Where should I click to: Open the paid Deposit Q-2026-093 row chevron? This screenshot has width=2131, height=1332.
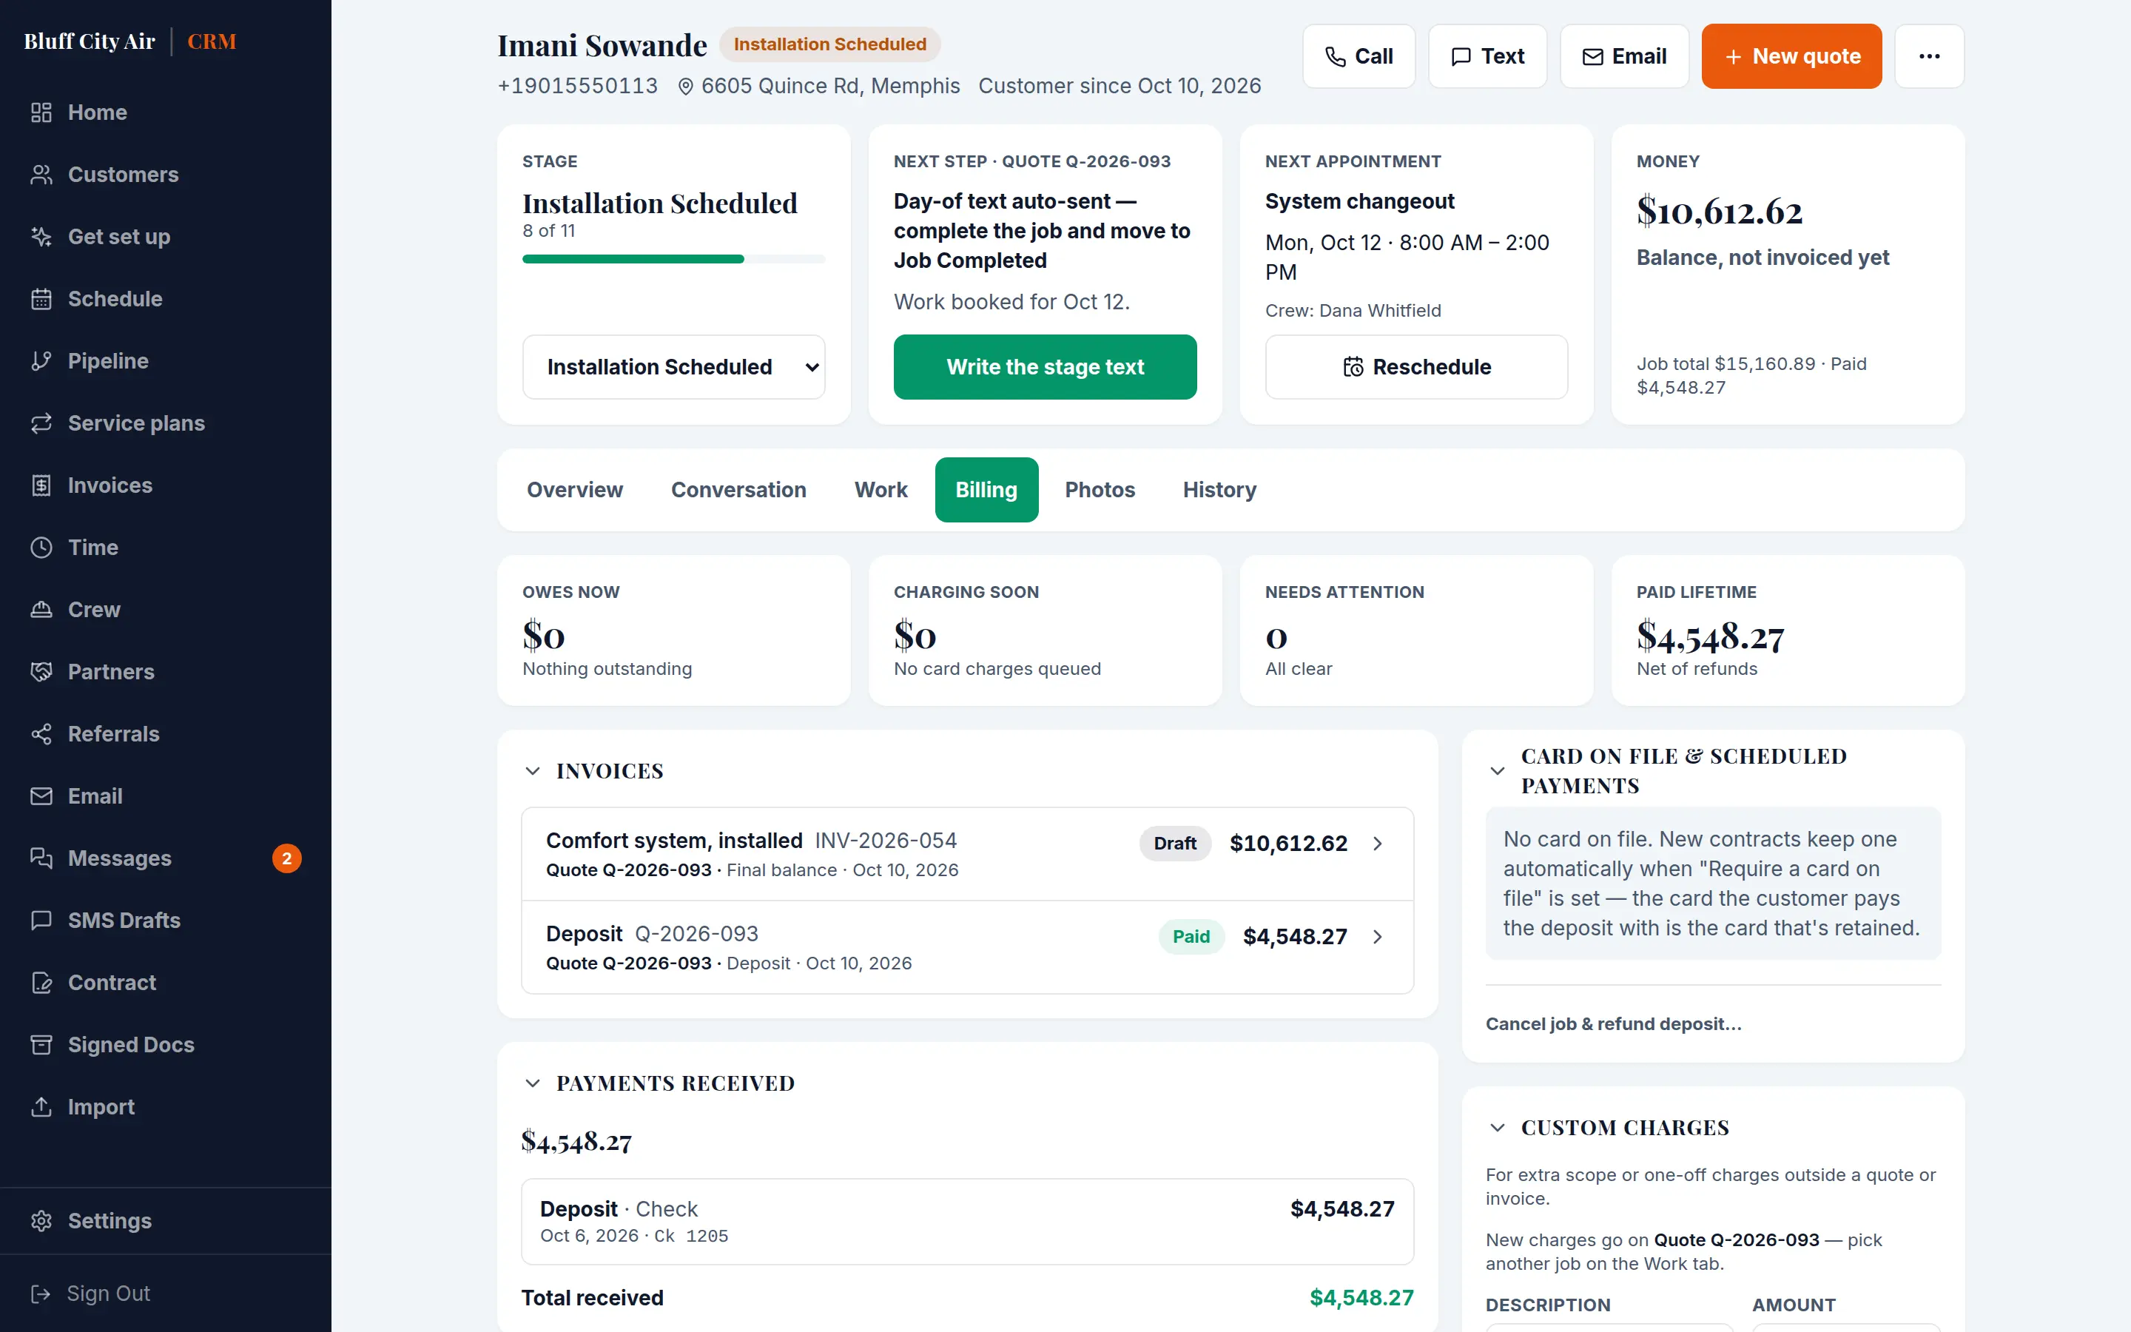coord(1378,936)
